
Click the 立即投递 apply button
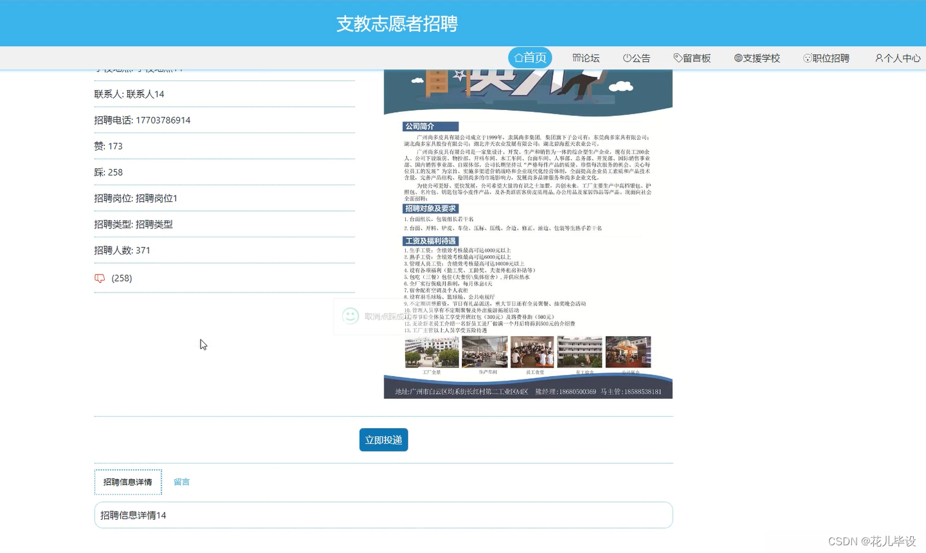point(383,440)
